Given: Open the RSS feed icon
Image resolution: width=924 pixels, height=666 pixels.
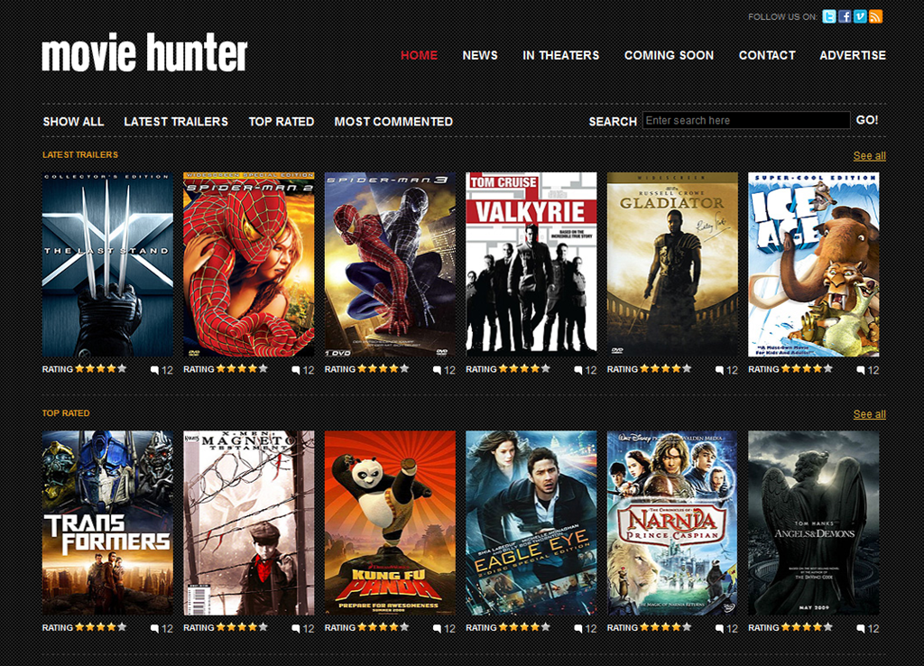Looking at the screenshot, I should point(875,16).
